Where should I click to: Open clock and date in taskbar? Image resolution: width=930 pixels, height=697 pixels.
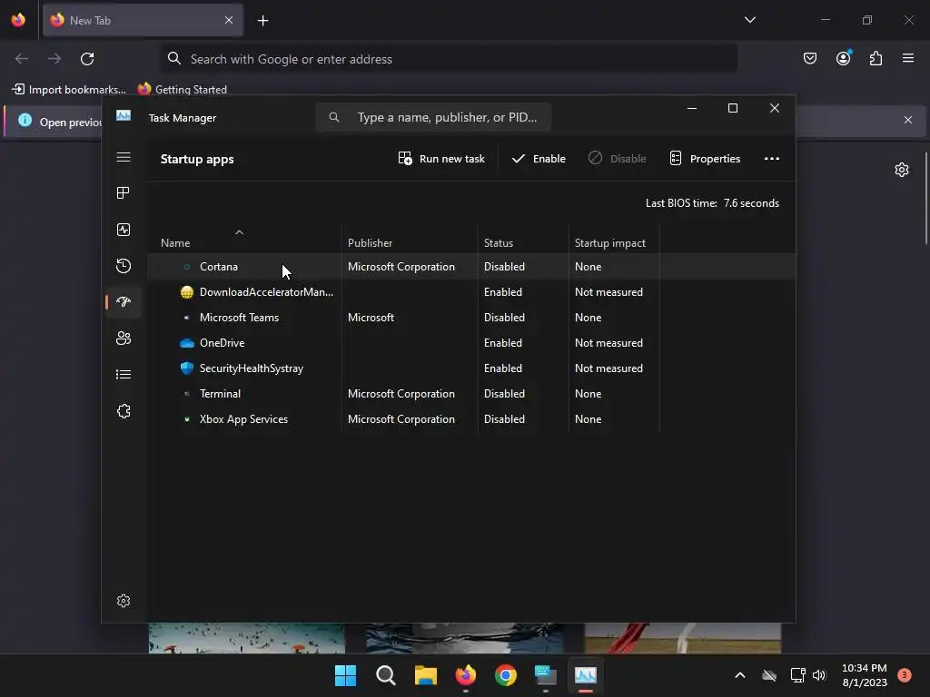click(x=865, y=675)
